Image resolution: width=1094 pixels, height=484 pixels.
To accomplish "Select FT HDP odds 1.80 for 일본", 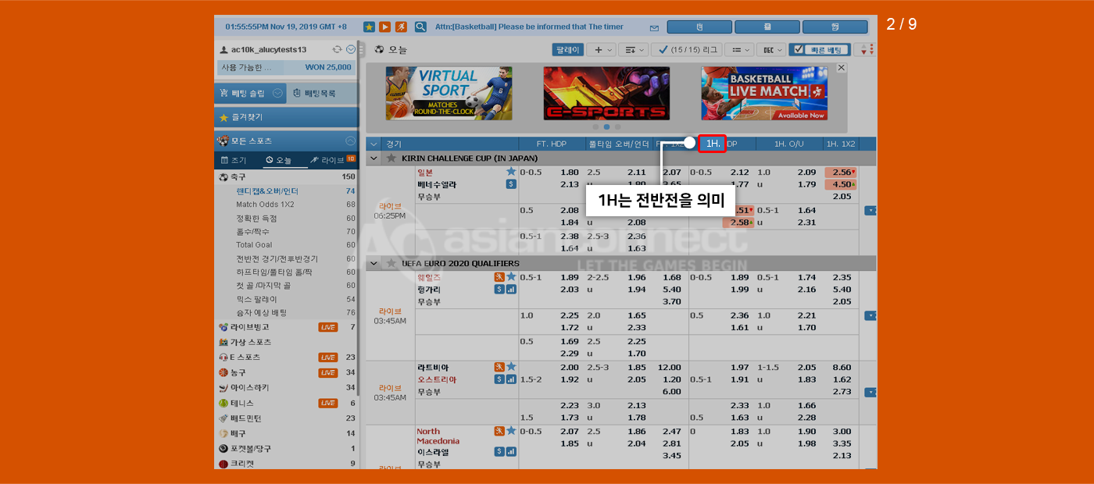I will pos(570,172).
